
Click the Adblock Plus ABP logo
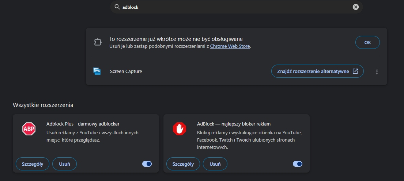[29, 129]
